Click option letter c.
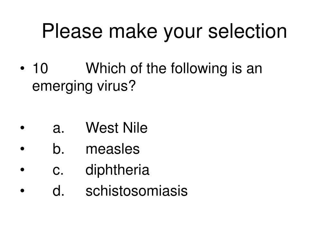Screen dimensions: 329x246 coord(58,170)
